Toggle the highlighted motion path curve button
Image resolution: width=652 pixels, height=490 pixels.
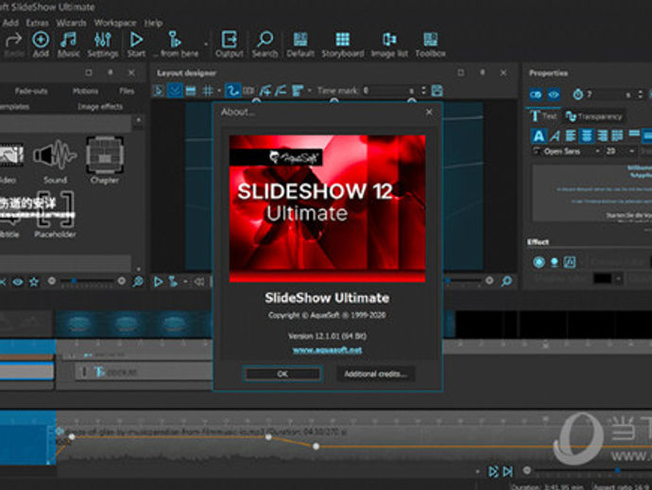pos(232,91)
